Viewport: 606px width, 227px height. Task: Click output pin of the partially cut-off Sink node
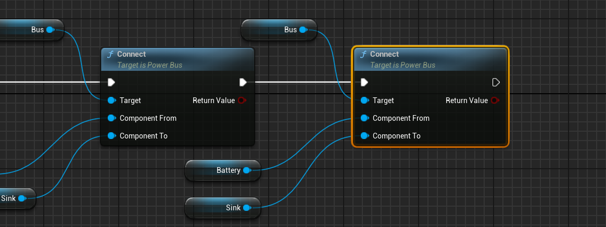point(22,198)
